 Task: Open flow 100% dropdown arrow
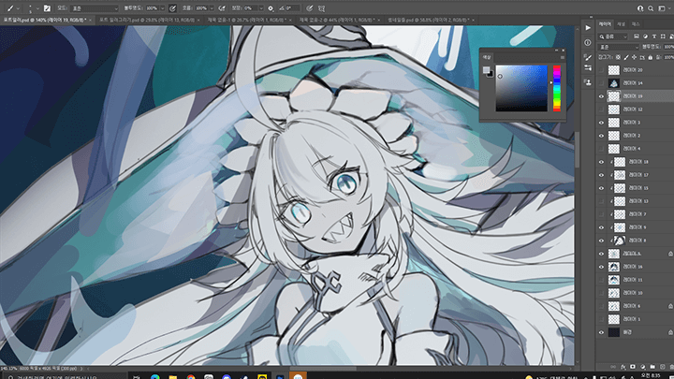click(212, 8)
